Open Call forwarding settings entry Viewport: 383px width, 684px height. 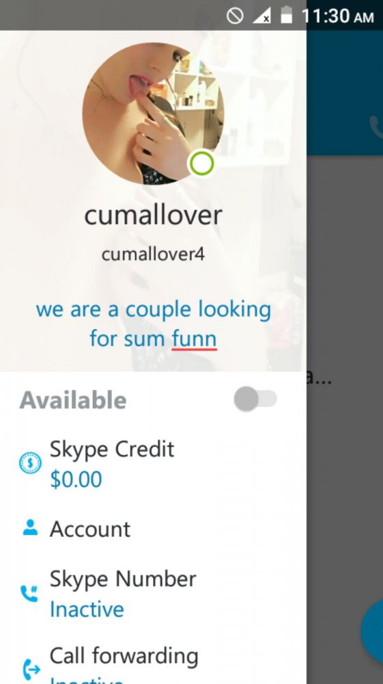(x=153, y=664)
